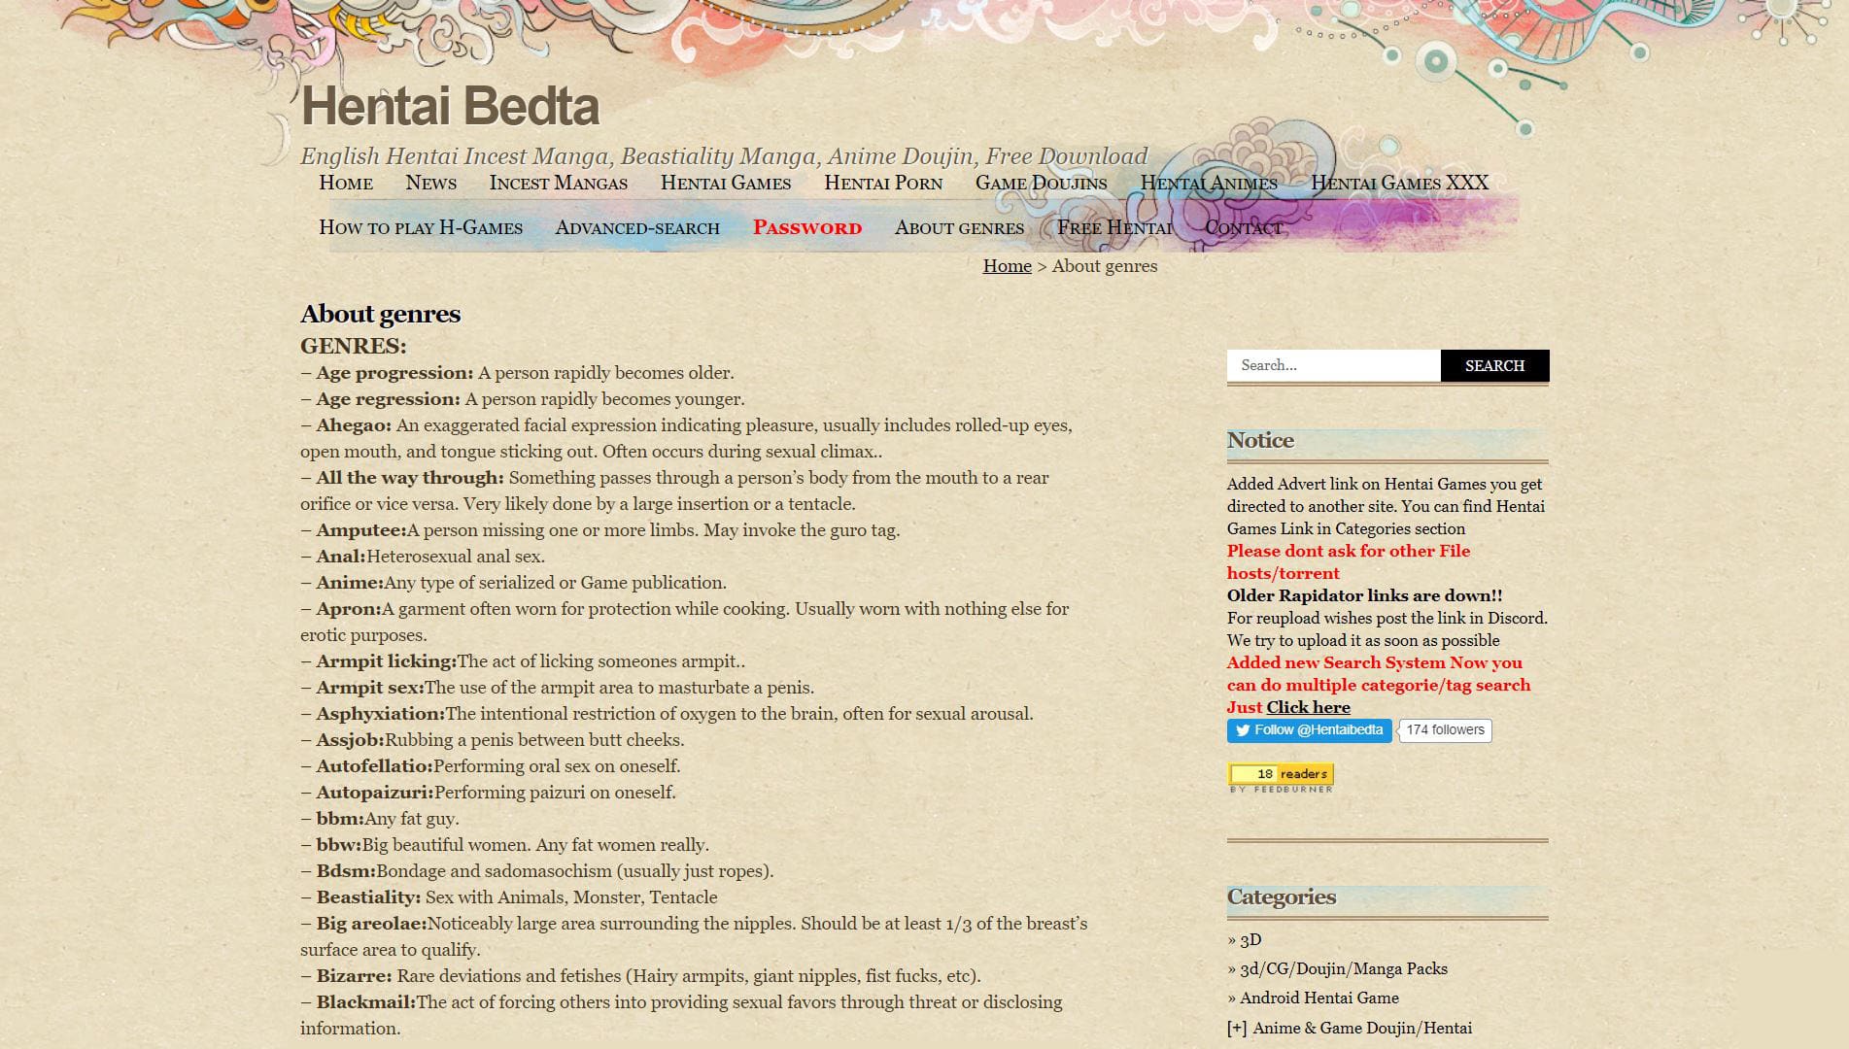Image resolution: width=1849 pixels, height=1049 pixels.
Task: Open How to play H-Games page
Action: coord(421,227)
